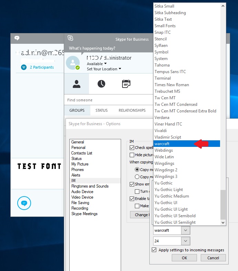Choose Times New Roman font
Screen dimensions: 238x271
187,85
